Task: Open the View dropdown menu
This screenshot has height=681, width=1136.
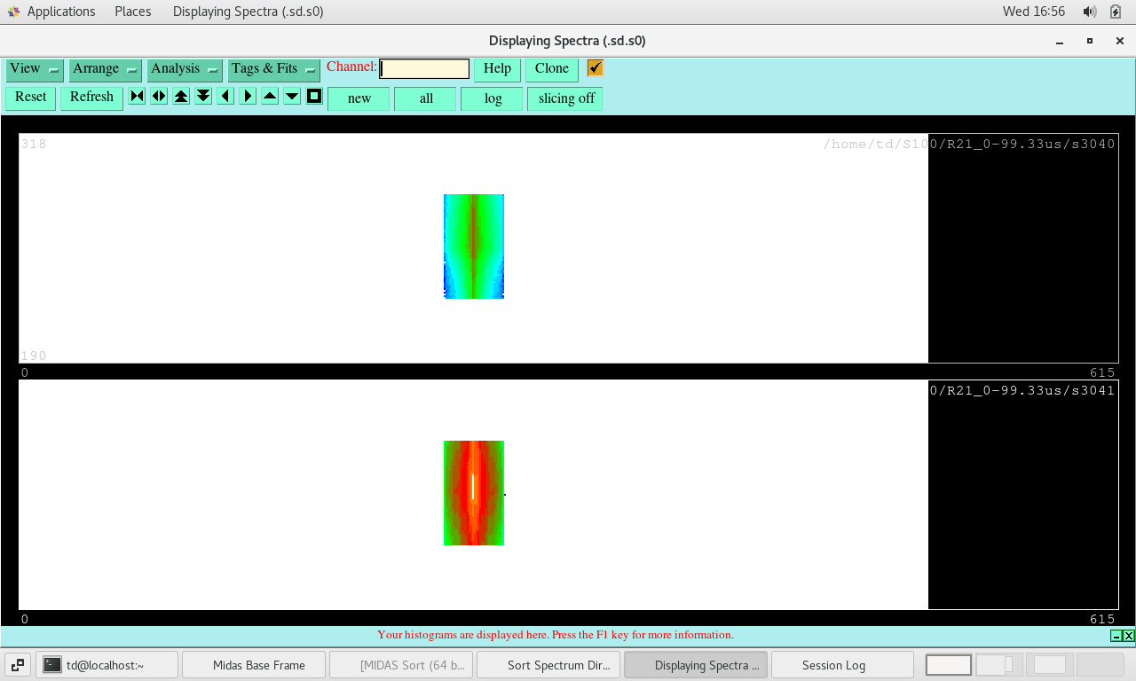Action: click(x=35, y=69)
